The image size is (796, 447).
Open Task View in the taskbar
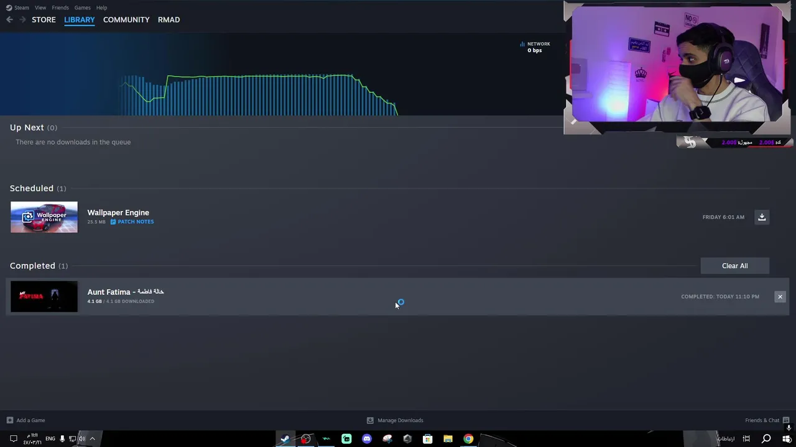(746, 439)
